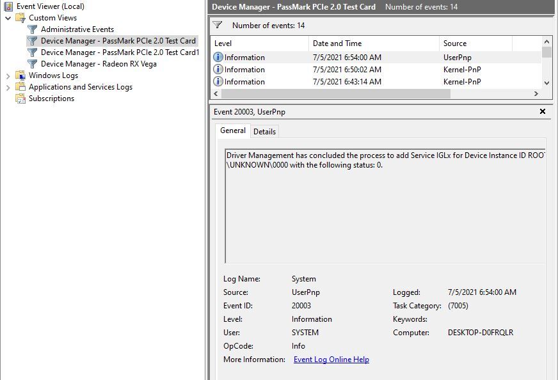Click the Custom Views folder icon

point(20,18)
